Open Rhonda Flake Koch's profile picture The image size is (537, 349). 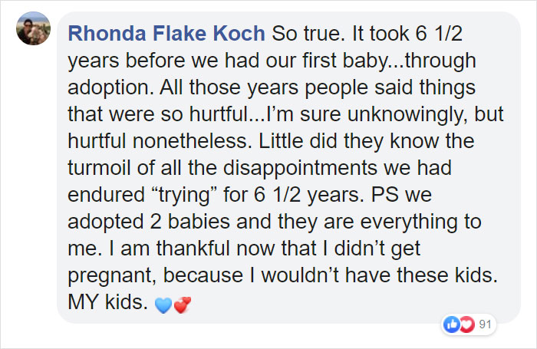click(33, 28)
